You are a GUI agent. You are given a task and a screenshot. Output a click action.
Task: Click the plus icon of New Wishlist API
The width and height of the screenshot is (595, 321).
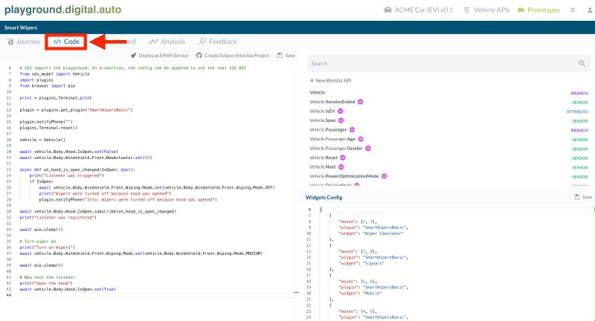click(x=312, y=80)
